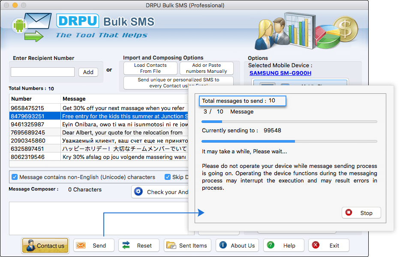Click the Contact us button
The width and height of the screenshot is (403, 257).
[x=45, y=245]
